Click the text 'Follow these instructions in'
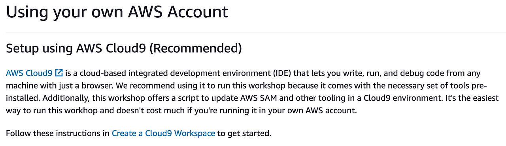 point(58,133)
